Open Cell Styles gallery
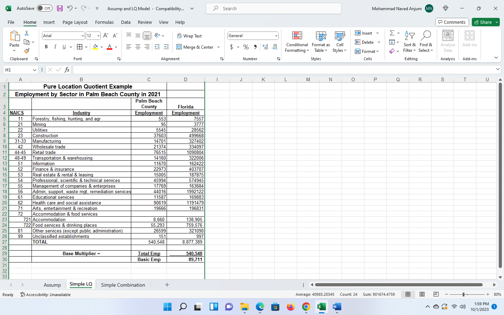The height and width of the screenshot is (315, 504). pos(340,42)
